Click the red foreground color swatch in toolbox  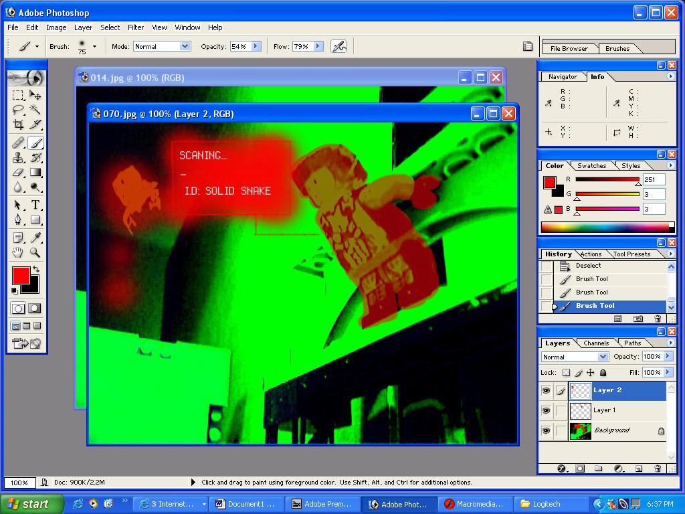click(21, 275)
